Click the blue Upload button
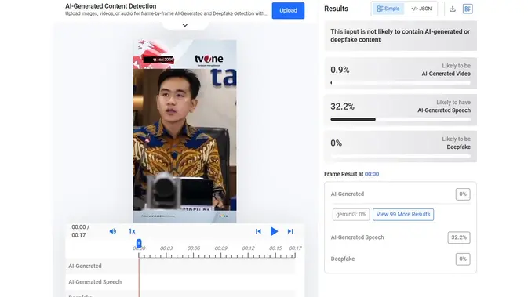 click(x=288, y=10)
